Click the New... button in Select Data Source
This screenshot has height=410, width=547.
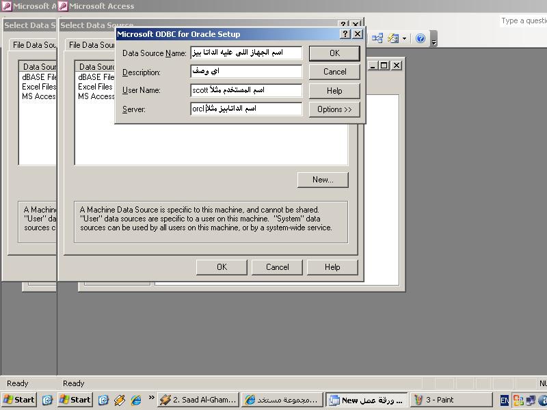click(x=323, y=180)
